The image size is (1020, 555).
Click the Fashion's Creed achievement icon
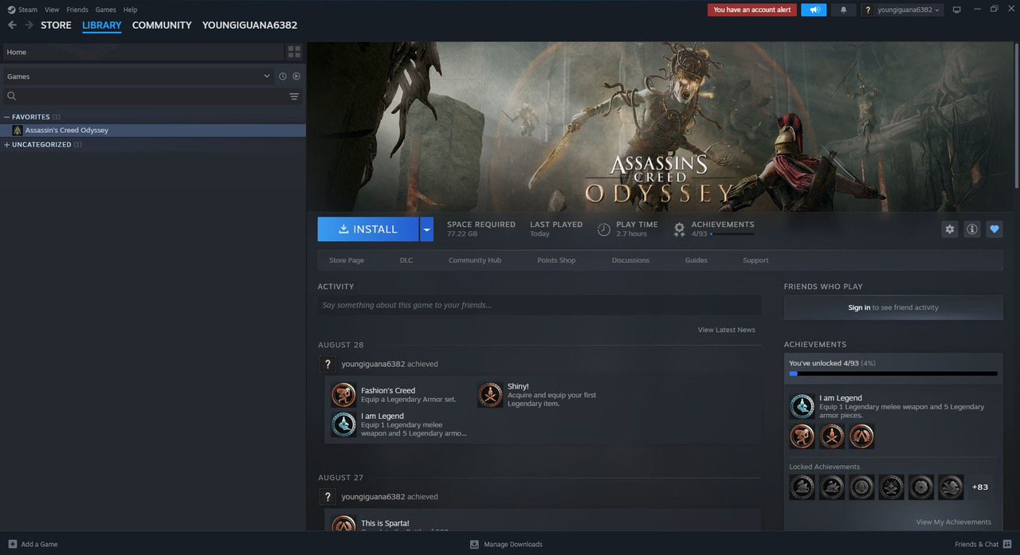pyautogui.click(x=343, y=395)
